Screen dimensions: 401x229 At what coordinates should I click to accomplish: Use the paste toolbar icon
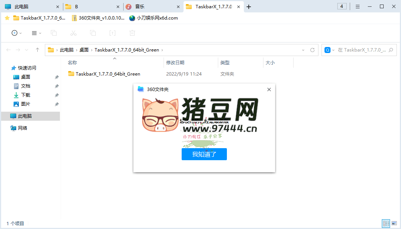coord(93,33)
